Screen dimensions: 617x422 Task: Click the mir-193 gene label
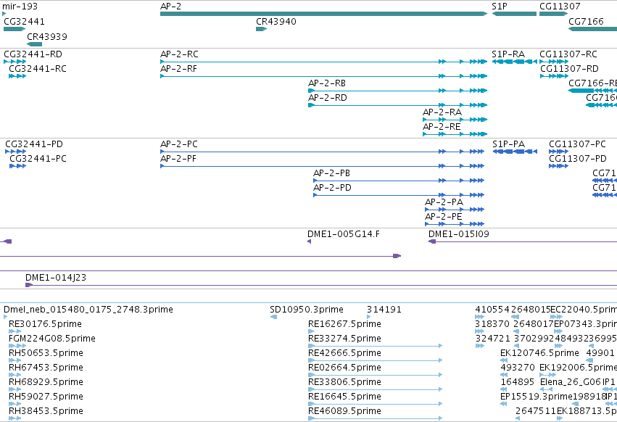coord(20,7)
